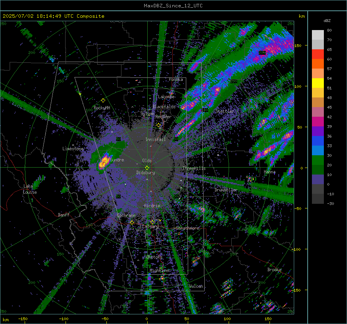This screenshot has height=324, width=347.
Task: Click the yellow diamond marker below Cochrane
Action: pyautogui.click(x=132, y=222)
